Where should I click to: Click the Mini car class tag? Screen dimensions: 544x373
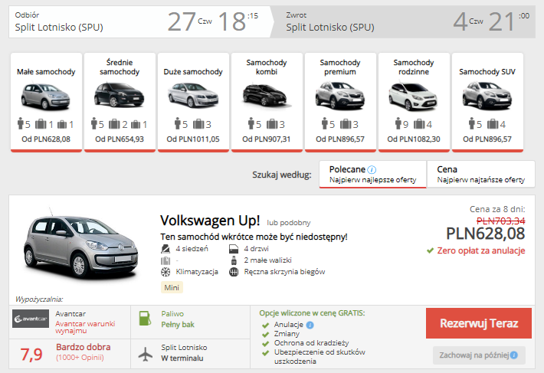click(172, 287)
